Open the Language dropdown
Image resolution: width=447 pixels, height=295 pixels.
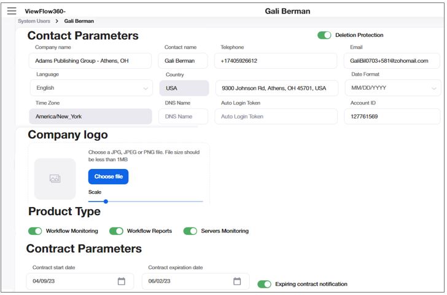tap(90, 88)
